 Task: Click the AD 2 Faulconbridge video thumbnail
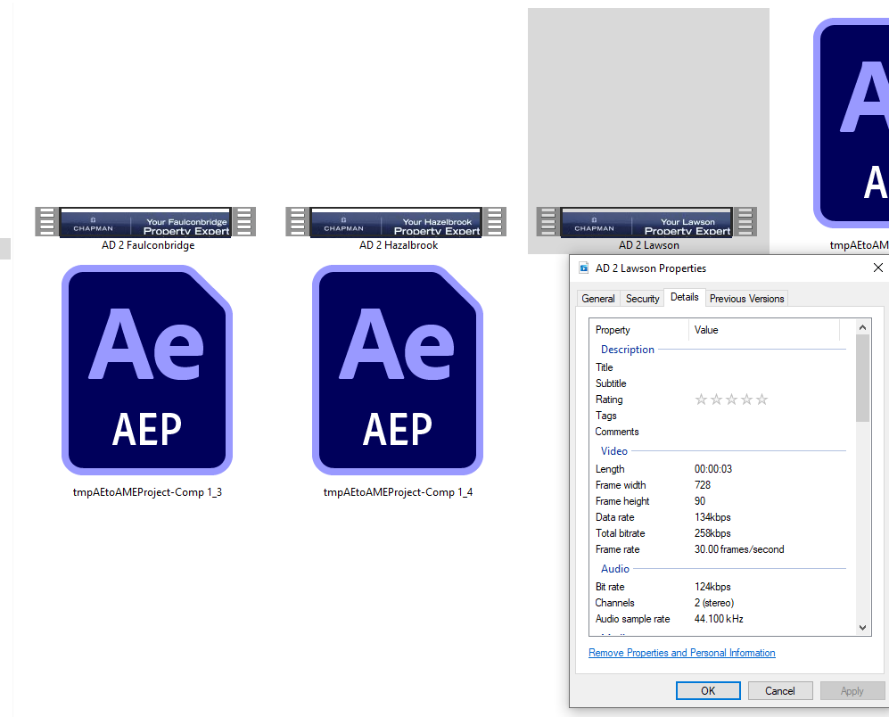(145, 221)
